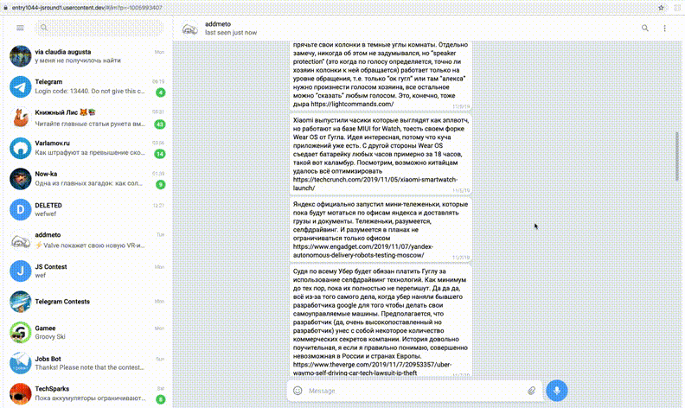Click the Книжный Лис fox avatar

[21, 118]
